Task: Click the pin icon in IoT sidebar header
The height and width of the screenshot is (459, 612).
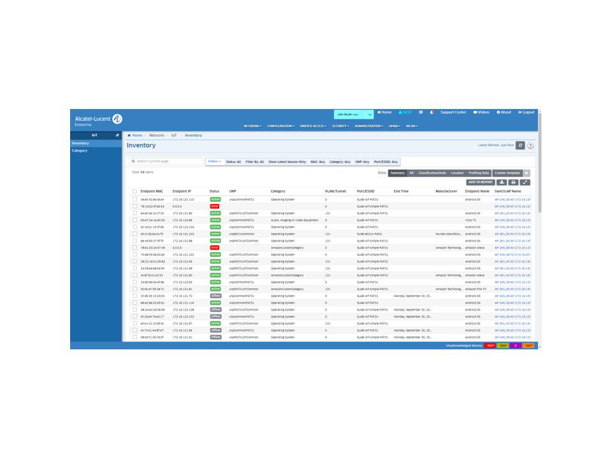Action: (117, 135)
